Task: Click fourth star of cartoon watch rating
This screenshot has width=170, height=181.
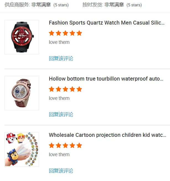Action: [x=72, y=145]
